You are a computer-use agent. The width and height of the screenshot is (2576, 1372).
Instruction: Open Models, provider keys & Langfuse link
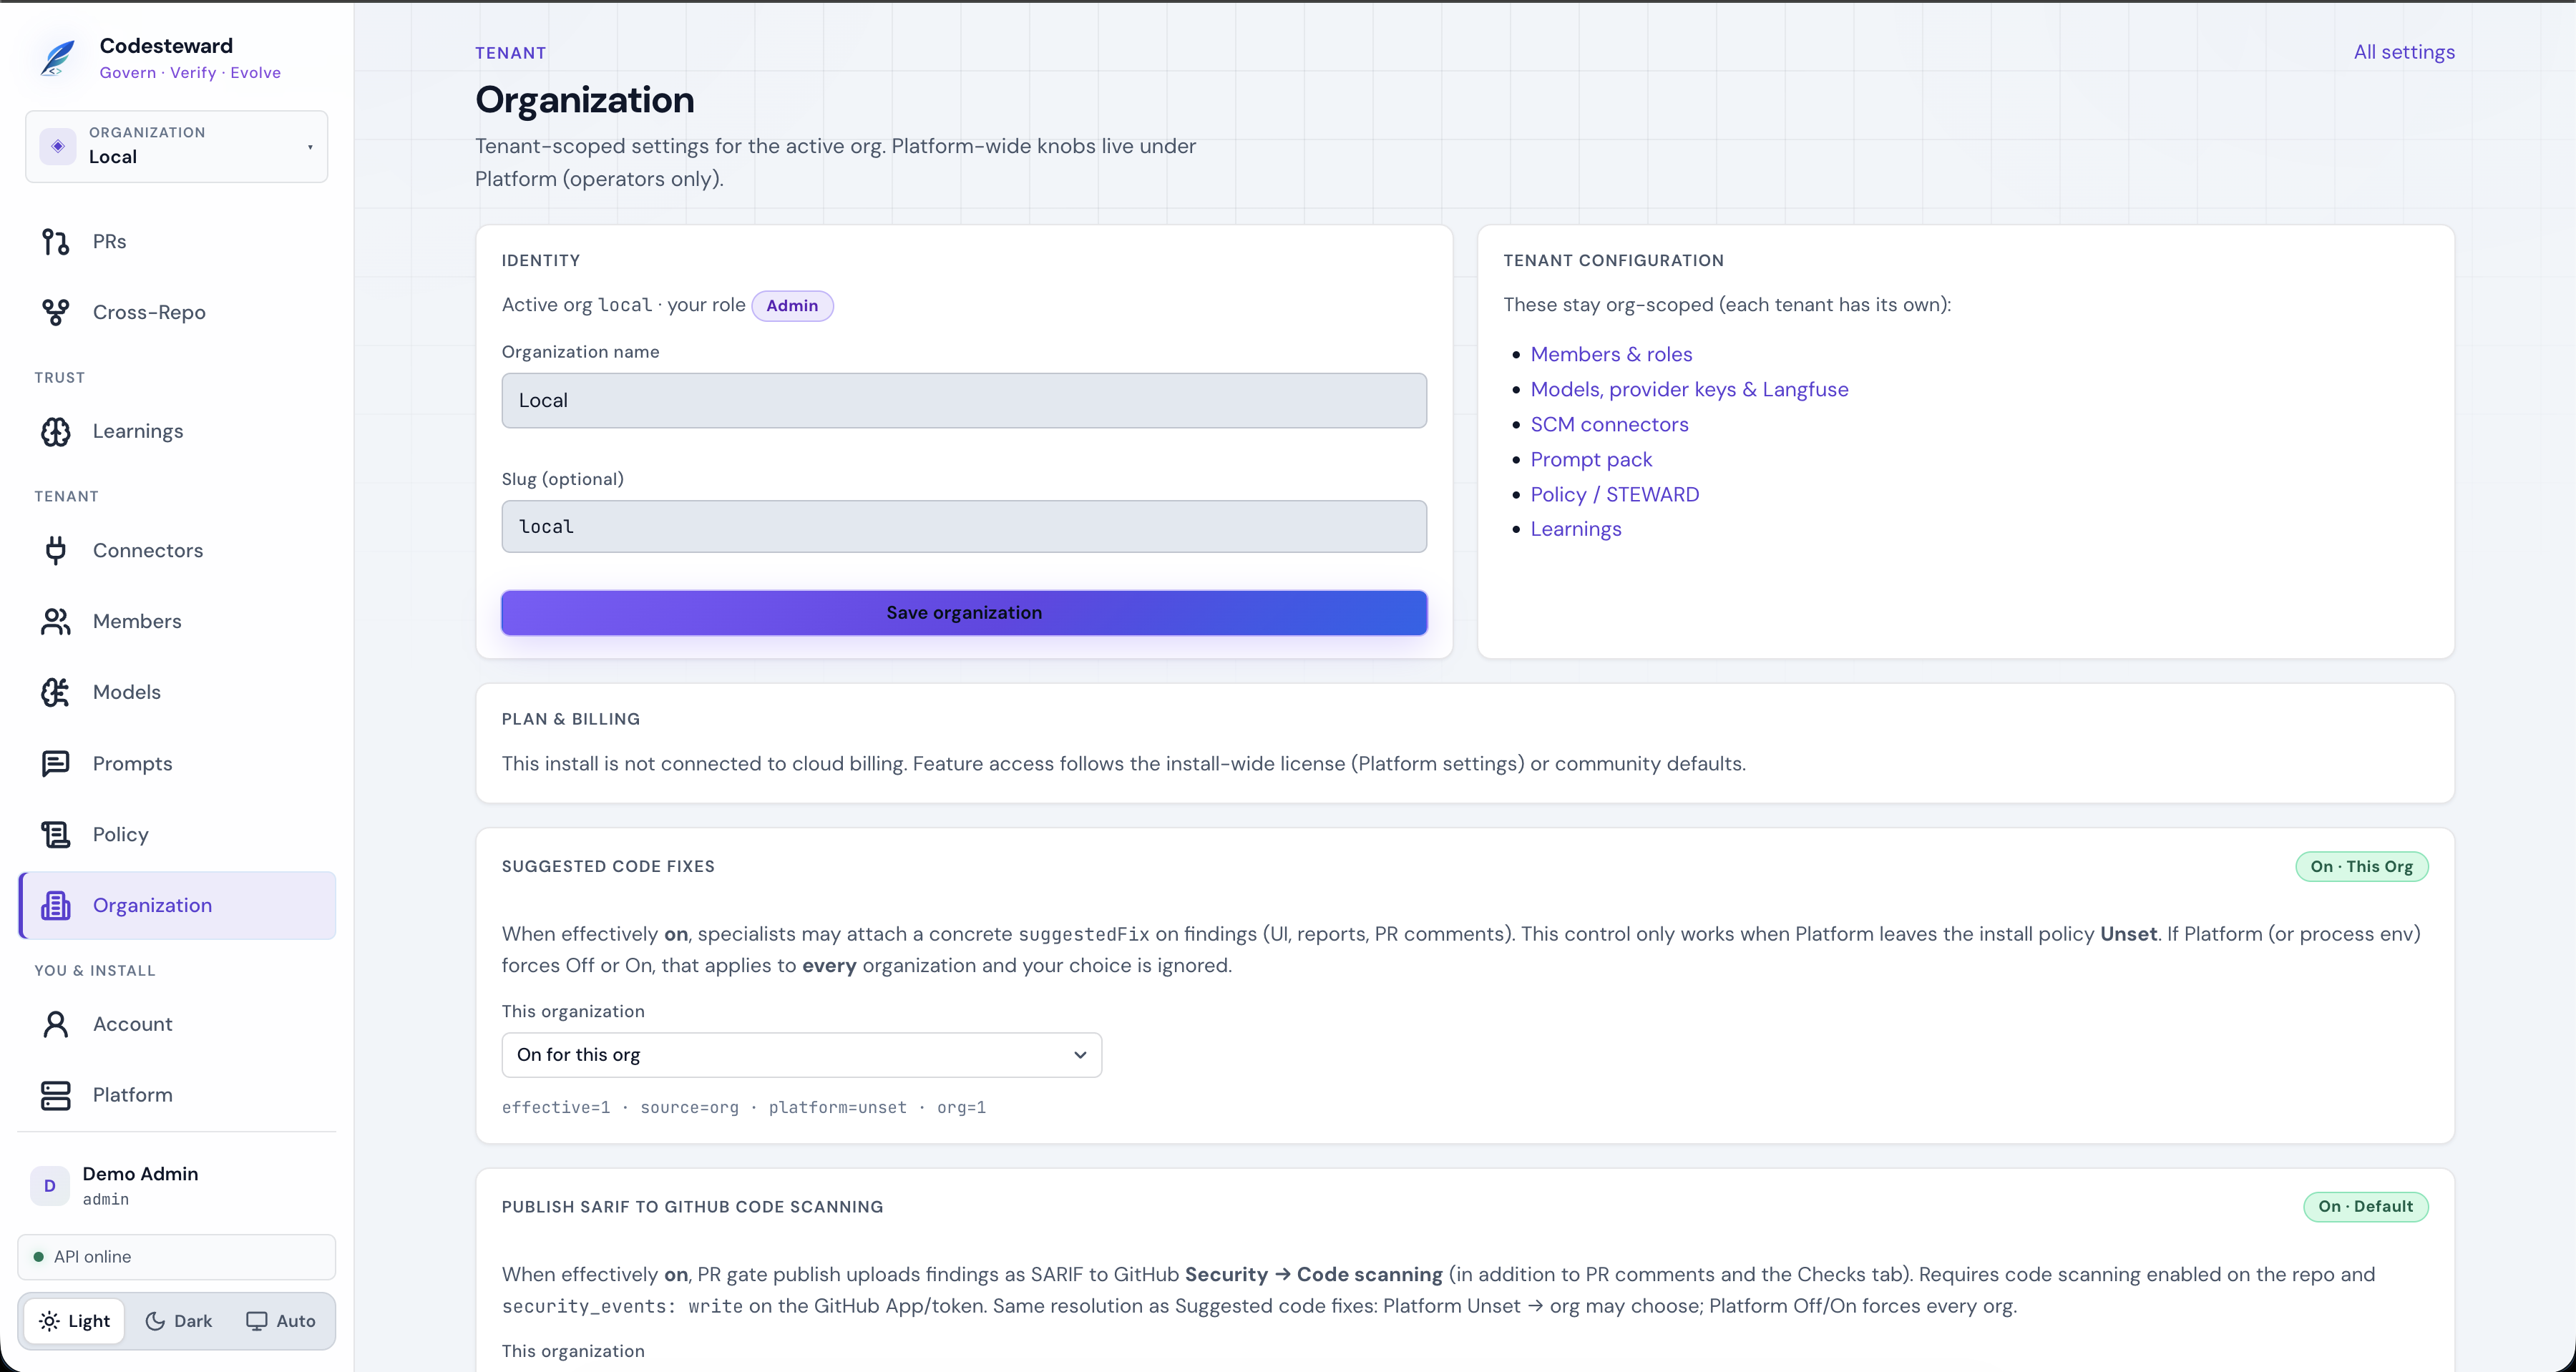point(1689,389)
